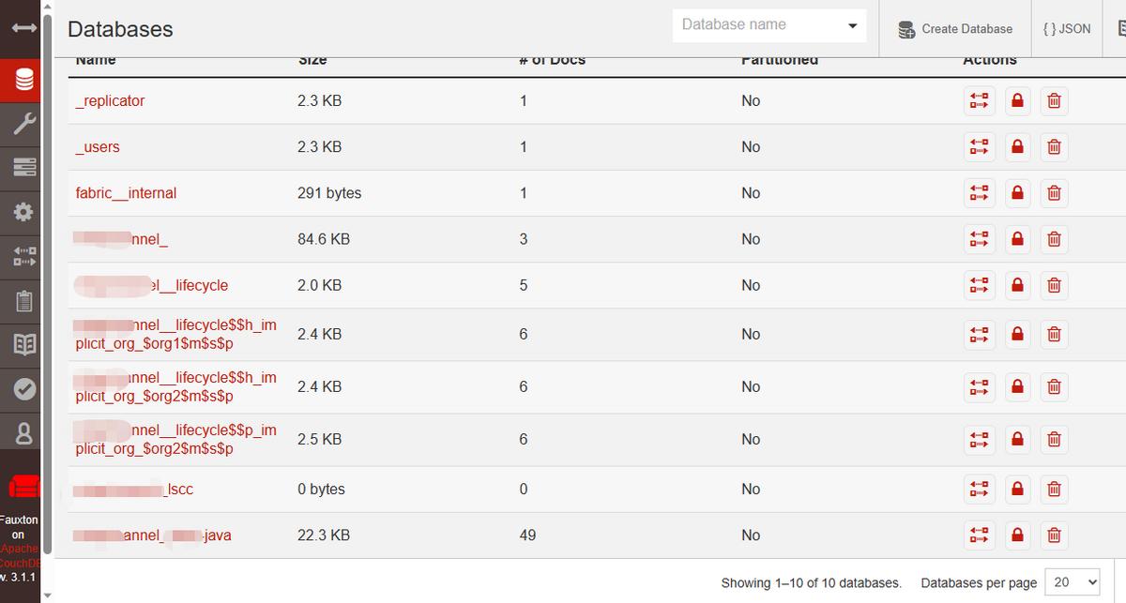Image resolution: width=1126 pixels, height=603 pixels.
Task: Click replicate icon for _replicator database
Action: click(980, 100)
